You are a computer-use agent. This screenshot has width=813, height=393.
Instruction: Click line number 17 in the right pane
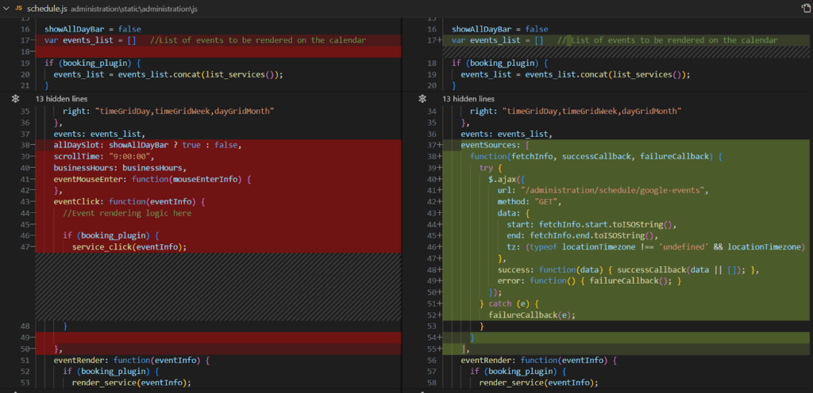pos(432,40)
